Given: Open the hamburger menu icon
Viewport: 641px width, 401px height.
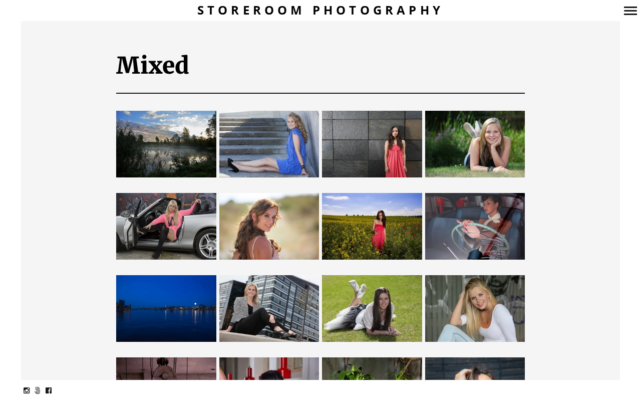Looking at the screenshot, I should 630,11.
